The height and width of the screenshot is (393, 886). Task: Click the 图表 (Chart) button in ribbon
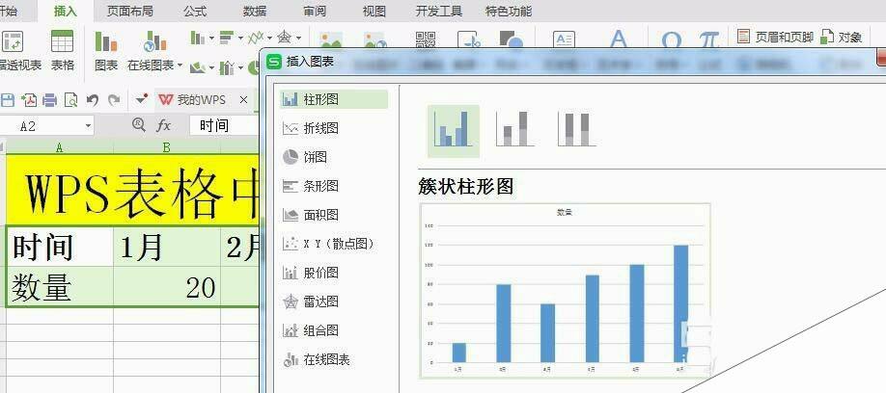click(x=105, y=50)
